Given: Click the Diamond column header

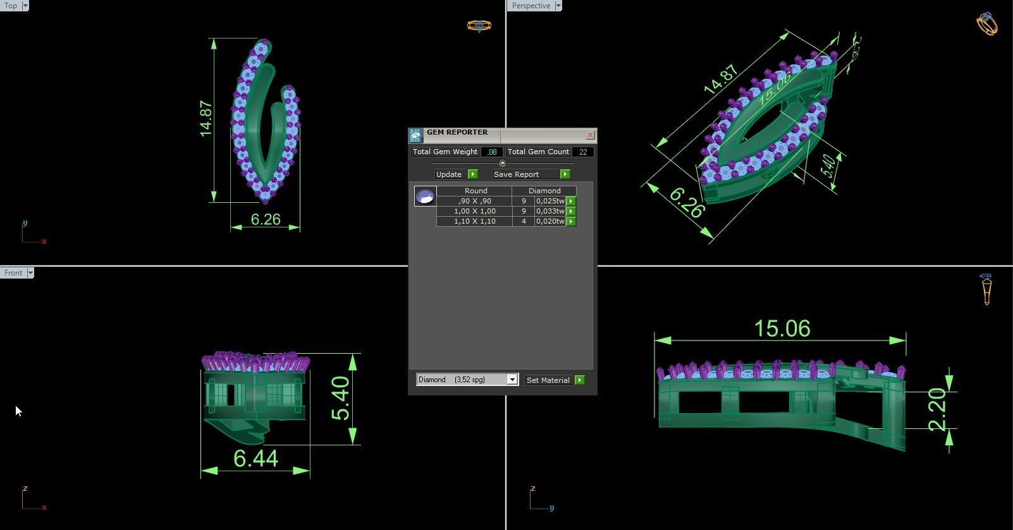Looking at the screenshot, I should coord(544,191).
